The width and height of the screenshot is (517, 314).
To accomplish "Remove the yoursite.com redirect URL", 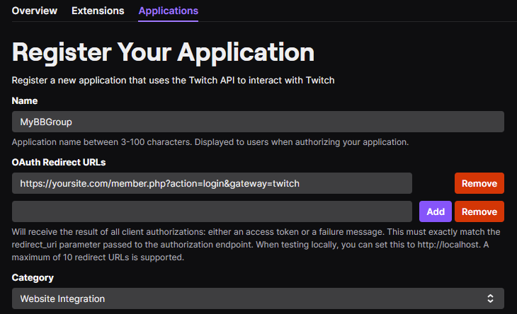I will pos(479,183).
